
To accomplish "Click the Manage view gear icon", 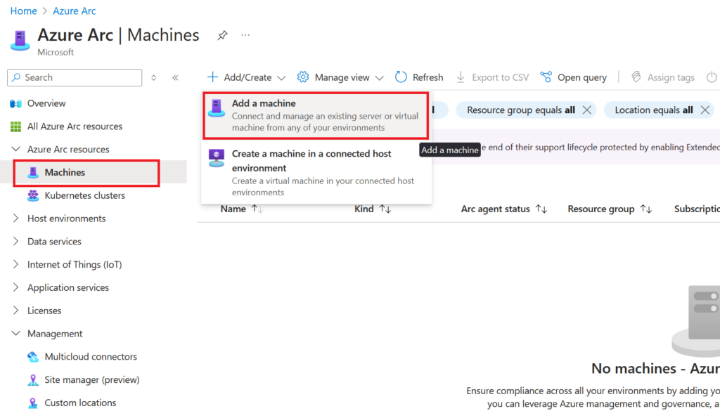I will 303,77.
